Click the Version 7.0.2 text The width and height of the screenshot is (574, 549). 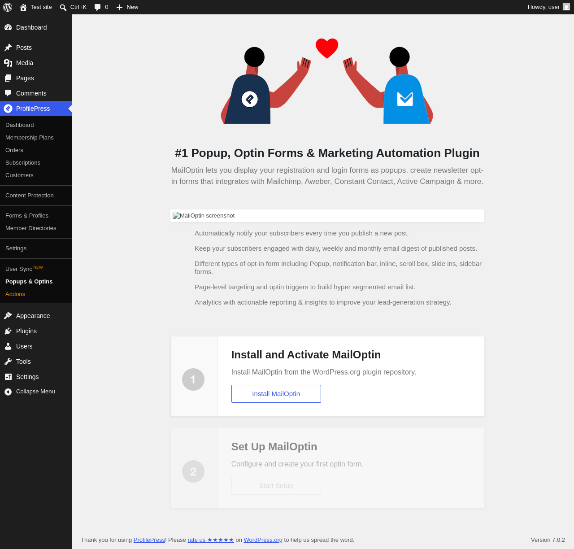548,540
